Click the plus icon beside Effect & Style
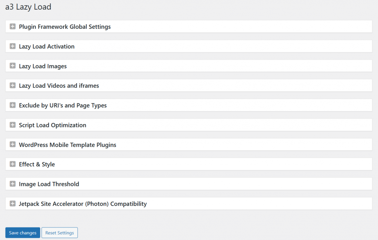 click(x=13, y=164)
